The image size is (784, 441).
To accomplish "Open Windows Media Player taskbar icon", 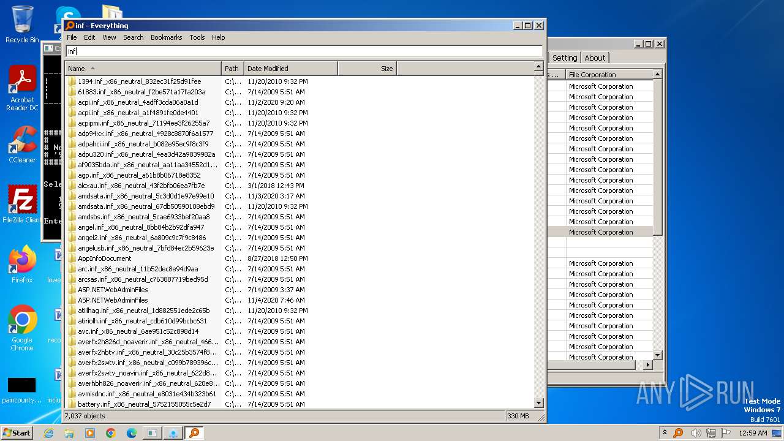I will pyautogui.click(x=90, y=433).
